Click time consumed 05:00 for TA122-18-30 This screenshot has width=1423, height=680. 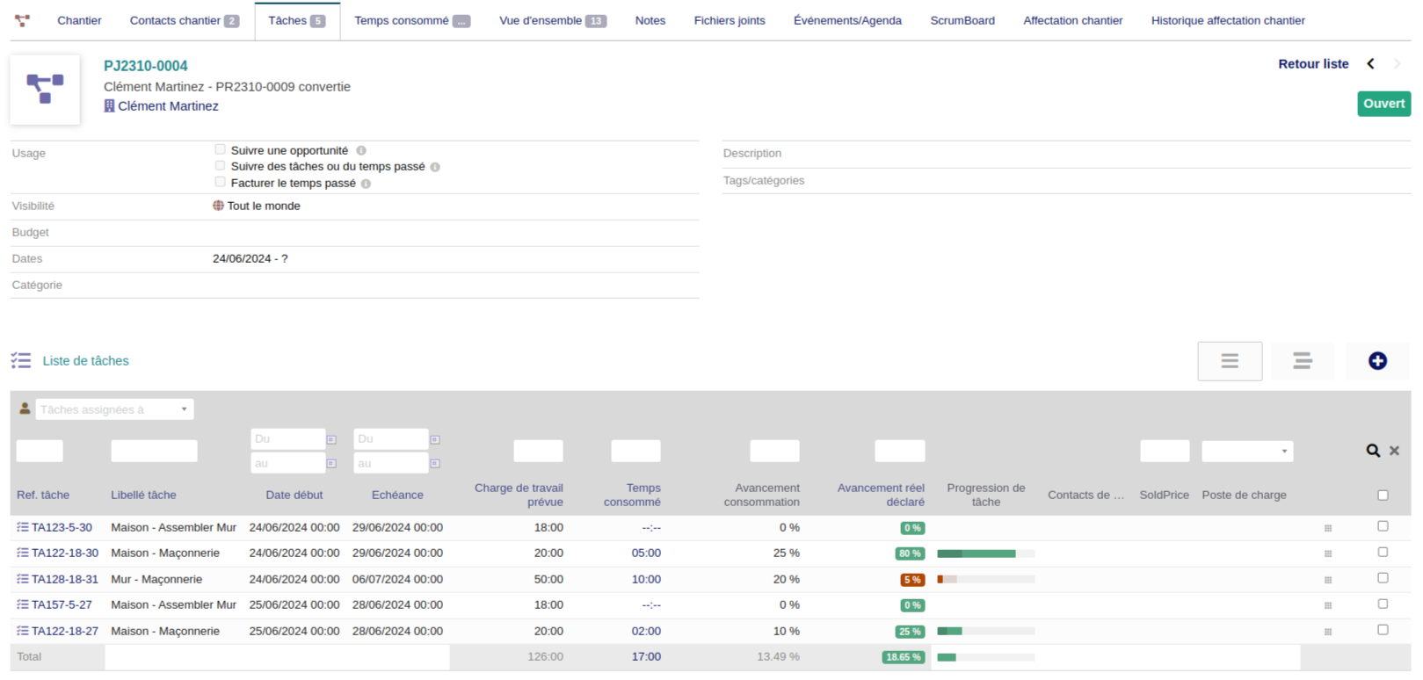click(x=646, y=553)
